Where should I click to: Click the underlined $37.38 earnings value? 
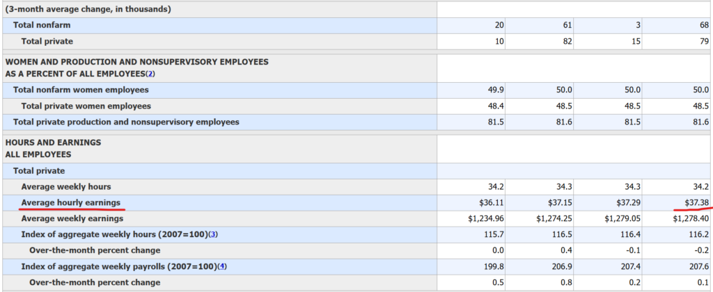(695, 202)
